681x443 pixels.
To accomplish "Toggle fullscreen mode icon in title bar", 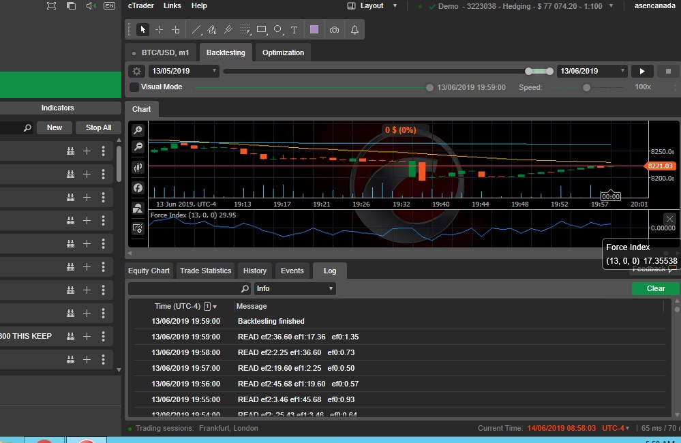I will [x=51, y=5].
